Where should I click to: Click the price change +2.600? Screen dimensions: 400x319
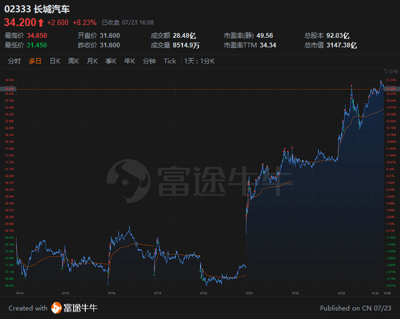[58, 23]
